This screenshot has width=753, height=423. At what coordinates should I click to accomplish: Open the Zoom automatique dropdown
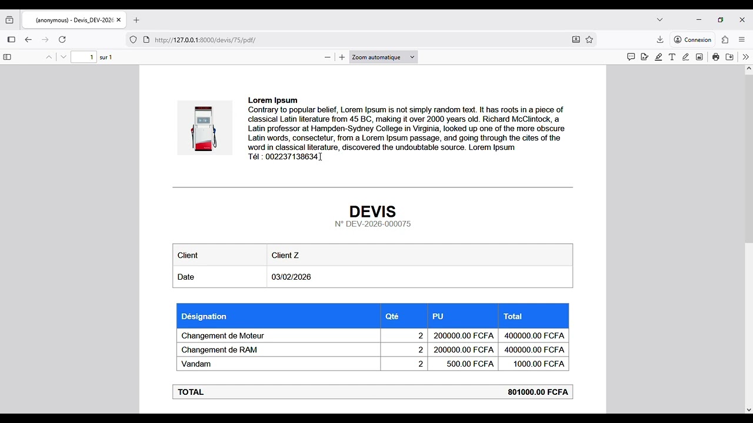pyautogui.click(x=384, y=57)
